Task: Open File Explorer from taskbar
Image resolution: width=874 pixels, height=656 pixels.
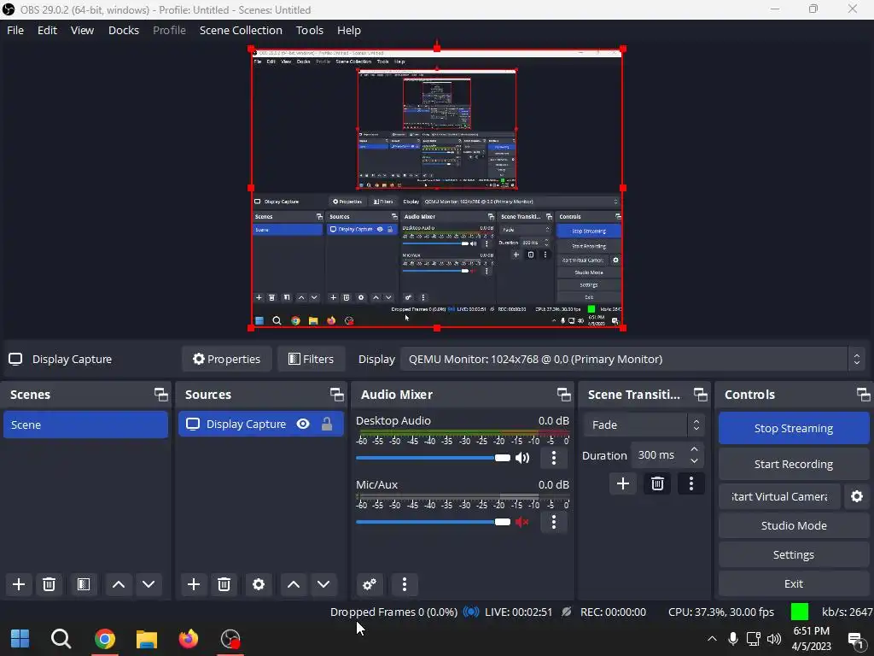Action: click(x=147, y=639)
